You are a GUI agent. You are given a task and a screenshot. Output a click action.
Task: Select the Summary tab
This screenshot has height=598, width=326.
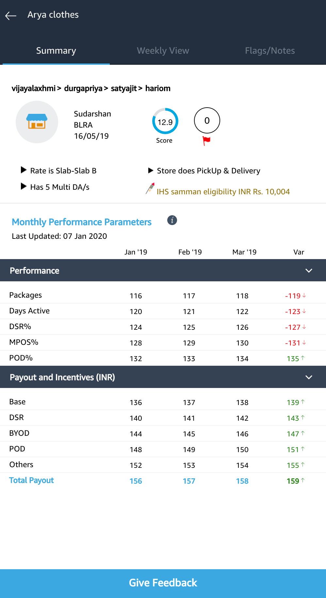click(56, 51)
